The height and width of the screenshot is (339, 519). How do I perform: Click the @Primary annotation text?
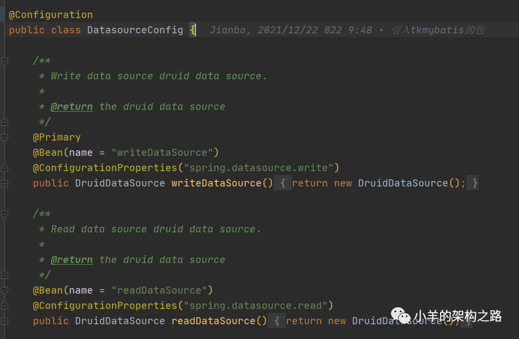57,137
